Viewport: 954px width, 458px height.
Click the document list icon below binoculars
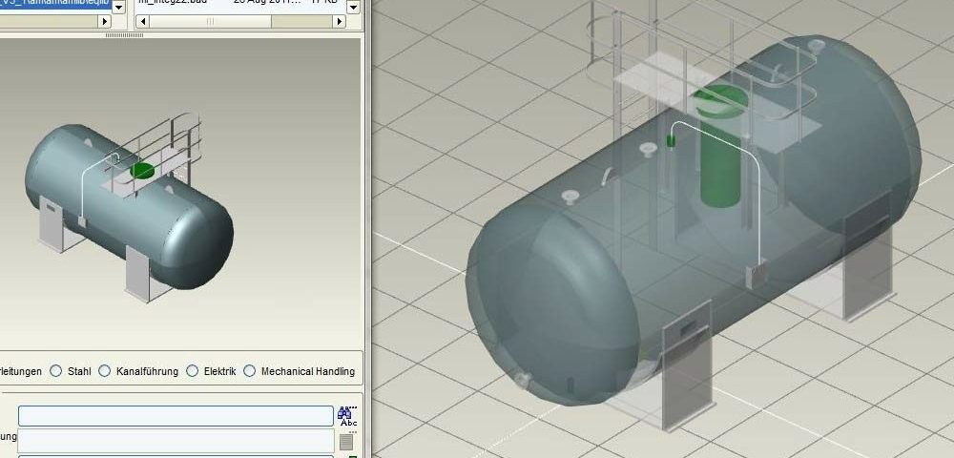(x=346, y=442)
